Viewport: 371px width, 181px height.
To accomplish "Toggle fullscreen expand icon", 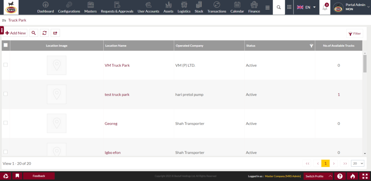I will tap(365, 176).
